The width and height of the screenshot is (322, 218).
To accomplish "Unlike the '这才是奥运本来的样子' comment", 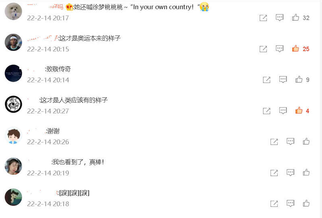I will (x=295, y=49).
